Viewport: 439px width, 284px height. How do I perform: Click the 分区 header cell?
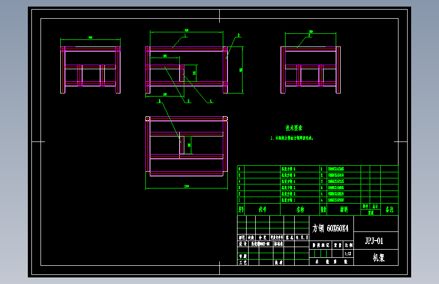[x=262, y=238]
